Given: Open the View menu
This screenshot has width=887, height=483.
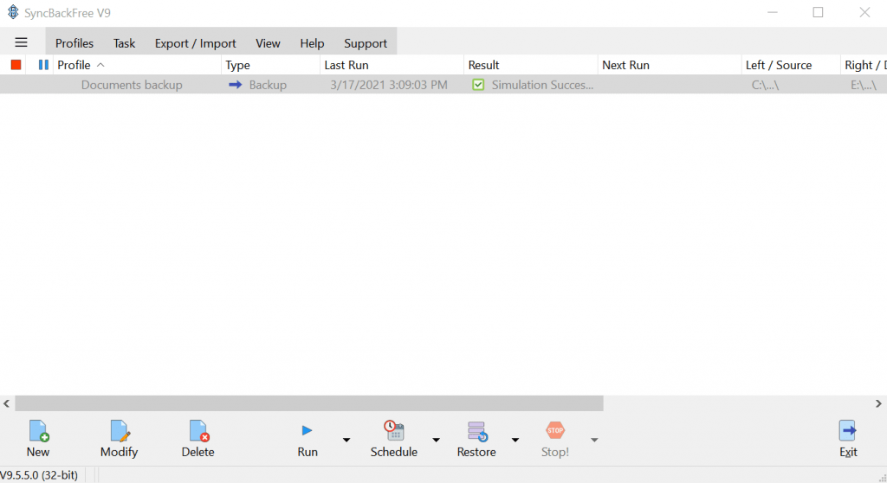Looking at the screenshot, I should coord(268,43).
